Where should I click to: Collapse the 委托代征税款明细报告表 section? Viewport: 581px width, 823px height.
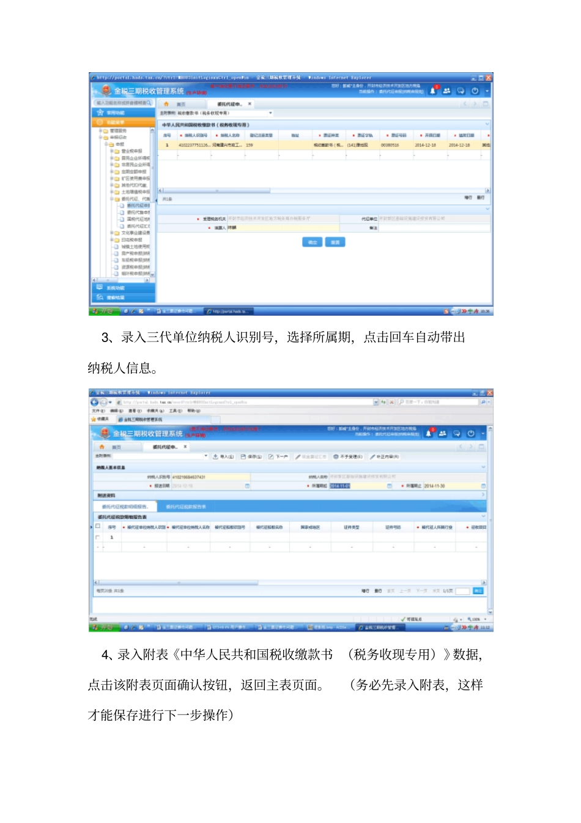(x=483, y=516)
